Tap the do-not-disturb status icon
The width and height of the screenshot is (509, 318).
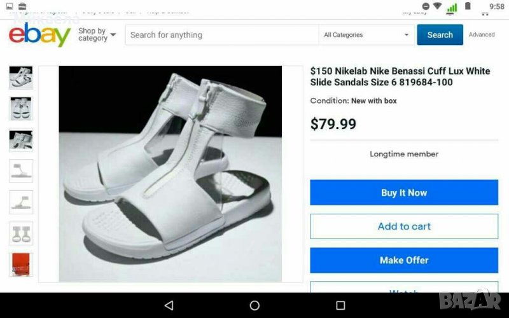pos(426,6)
